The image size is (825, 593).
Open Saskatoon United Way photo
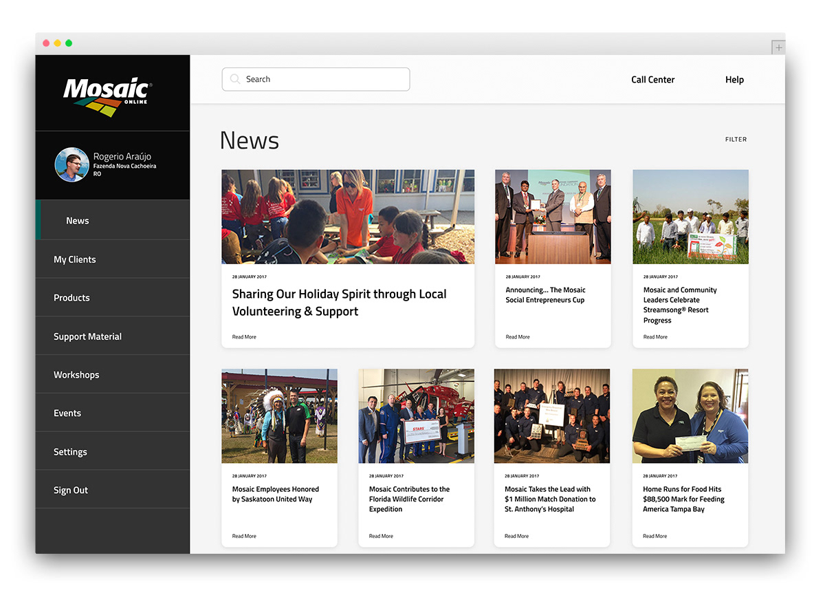pos(279,416)
